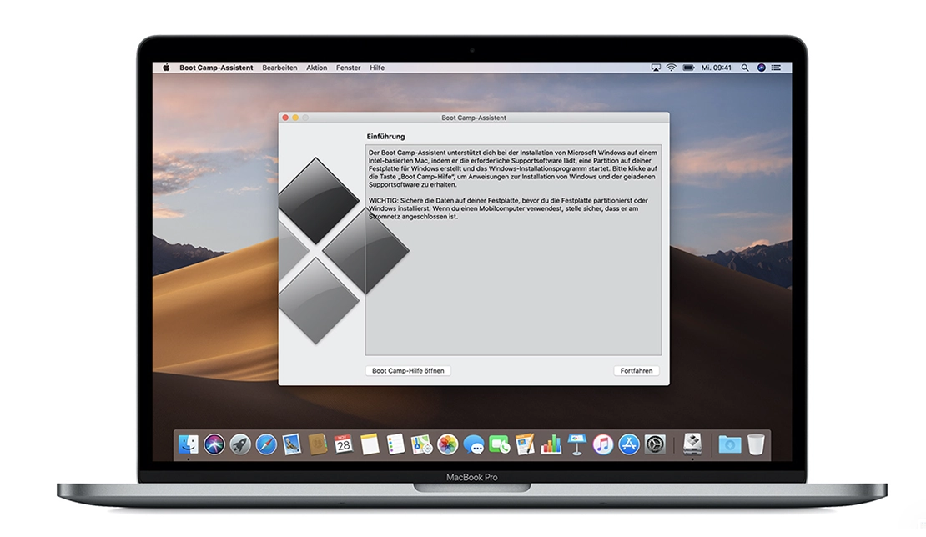Open the Trash in the dock
Image resolution: width=926 pixels, height=537 pixels.
[x=756, y=444]
